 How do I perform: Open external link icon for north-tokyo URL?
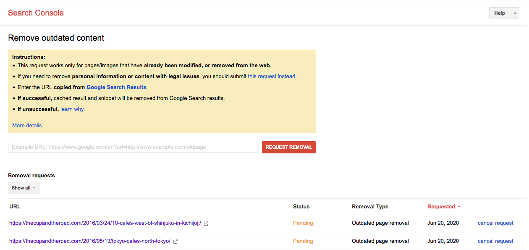175,242
